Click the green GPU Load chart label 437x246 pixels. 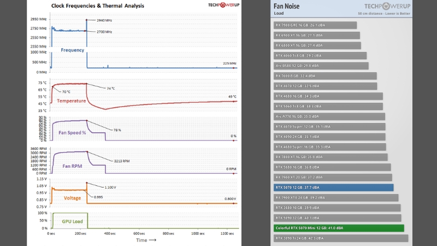pyautogui.click(x=69, y=221)
